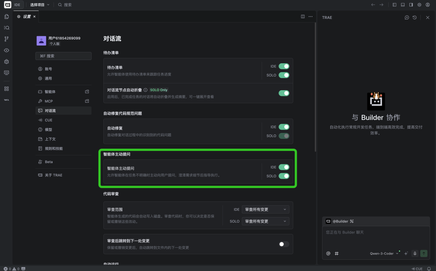436x271 pixels.
Task: Toggle 待办清单 SOLO switch
Action: point(284,75)
